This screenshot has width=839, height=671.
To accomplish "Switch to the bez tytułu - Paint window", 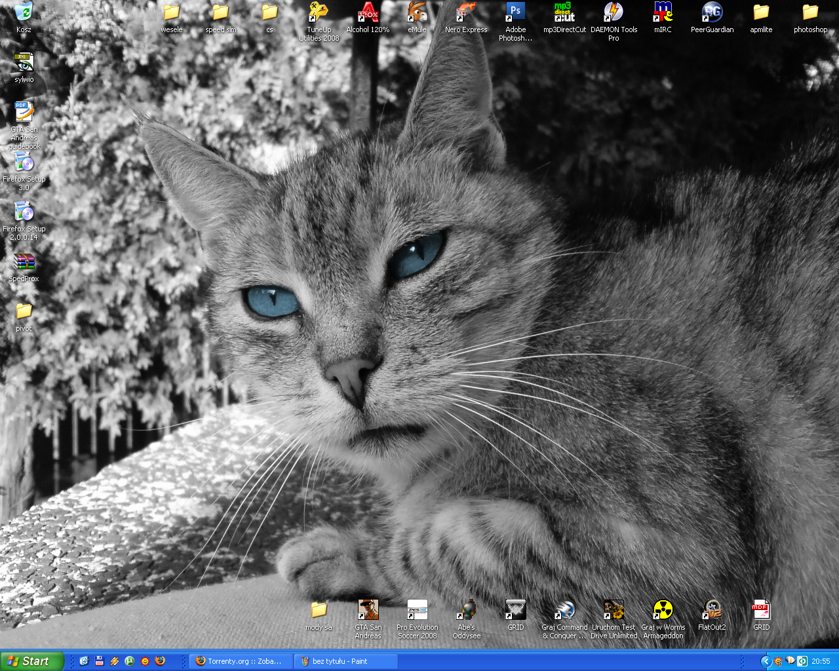I will [x=345, y=661].
